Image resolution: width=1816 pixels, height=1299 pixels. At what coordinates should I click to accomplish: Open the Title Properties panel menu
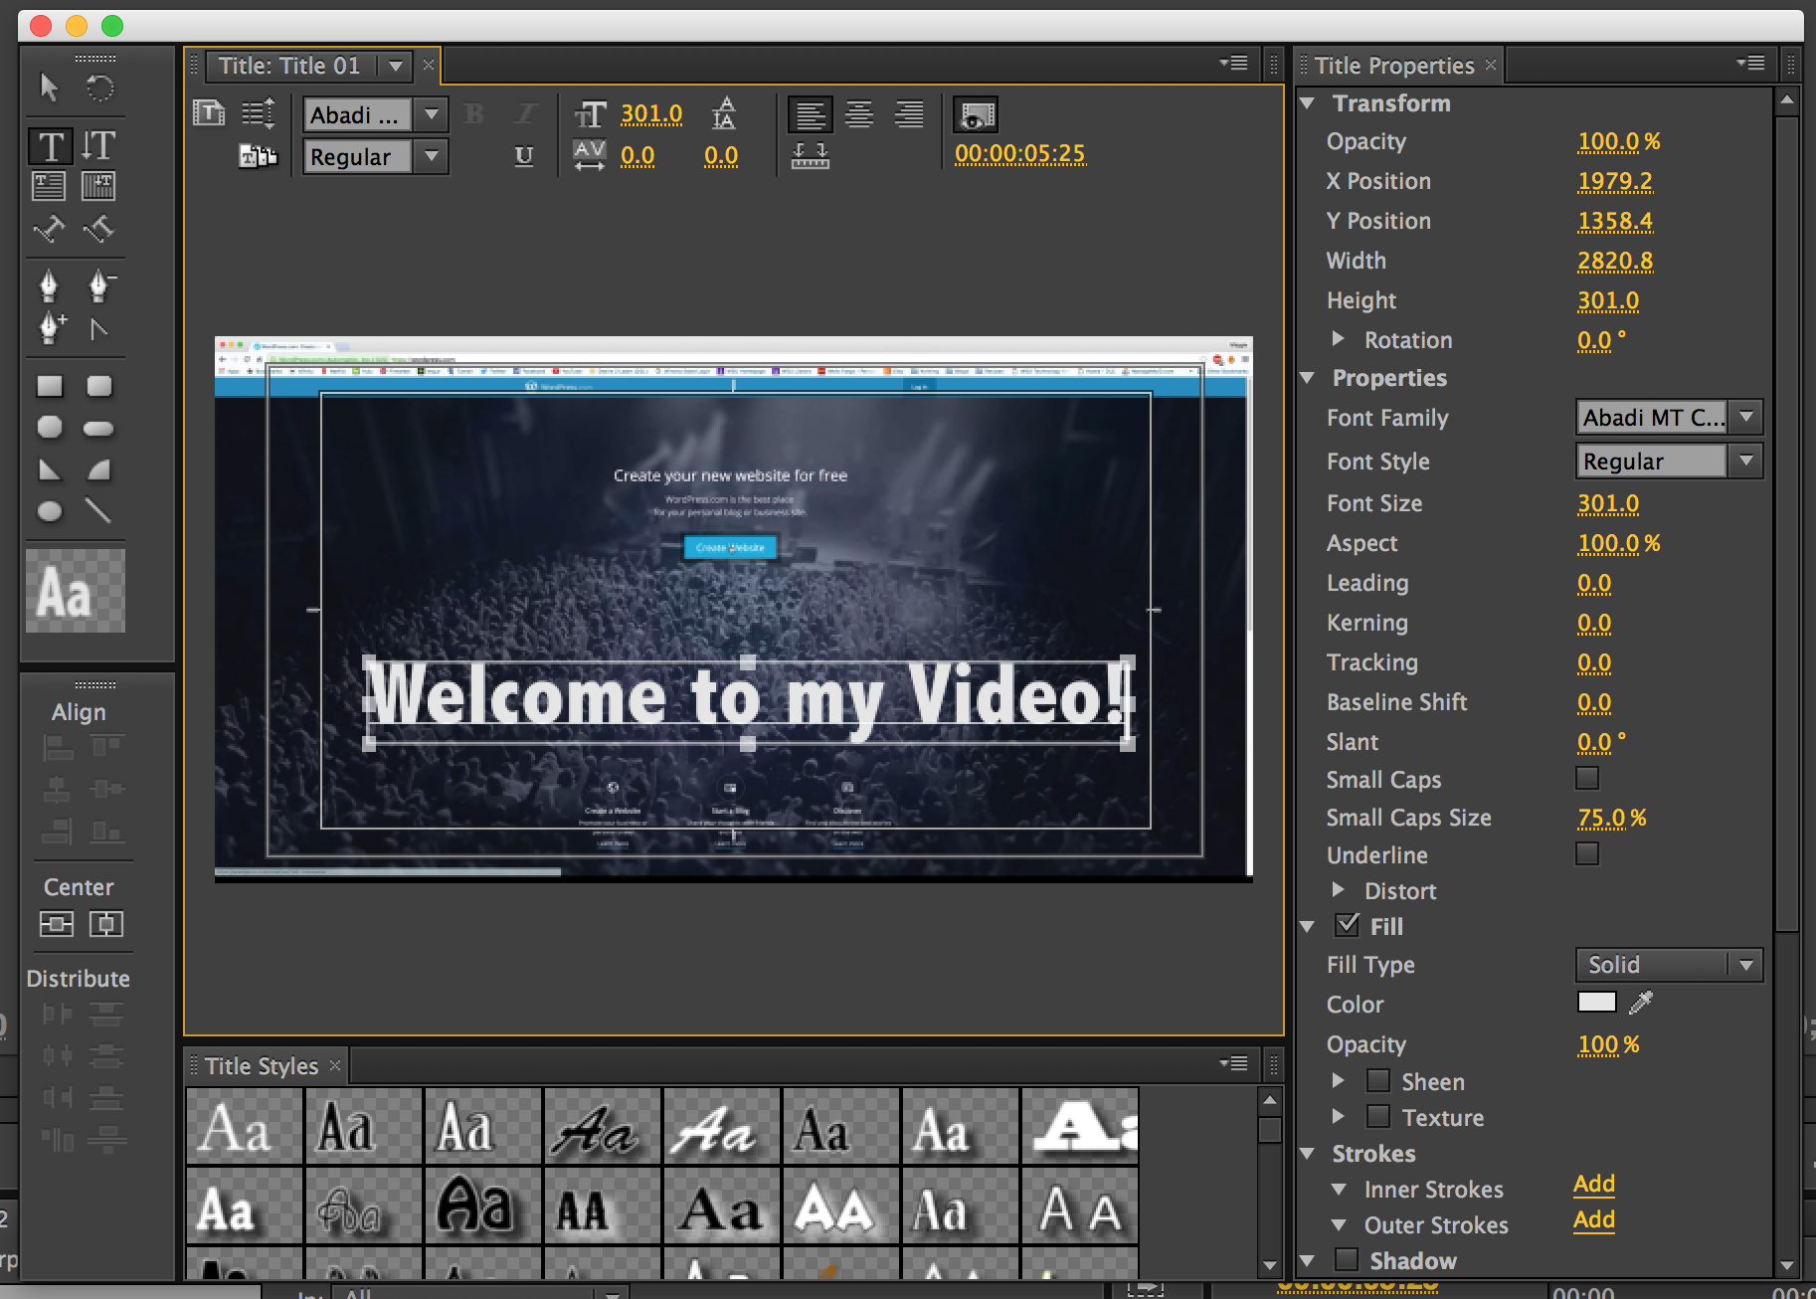[x=1750, y=64]
